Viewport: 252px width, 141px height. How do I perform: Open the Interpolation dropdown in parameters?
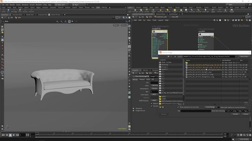point(155,89)
